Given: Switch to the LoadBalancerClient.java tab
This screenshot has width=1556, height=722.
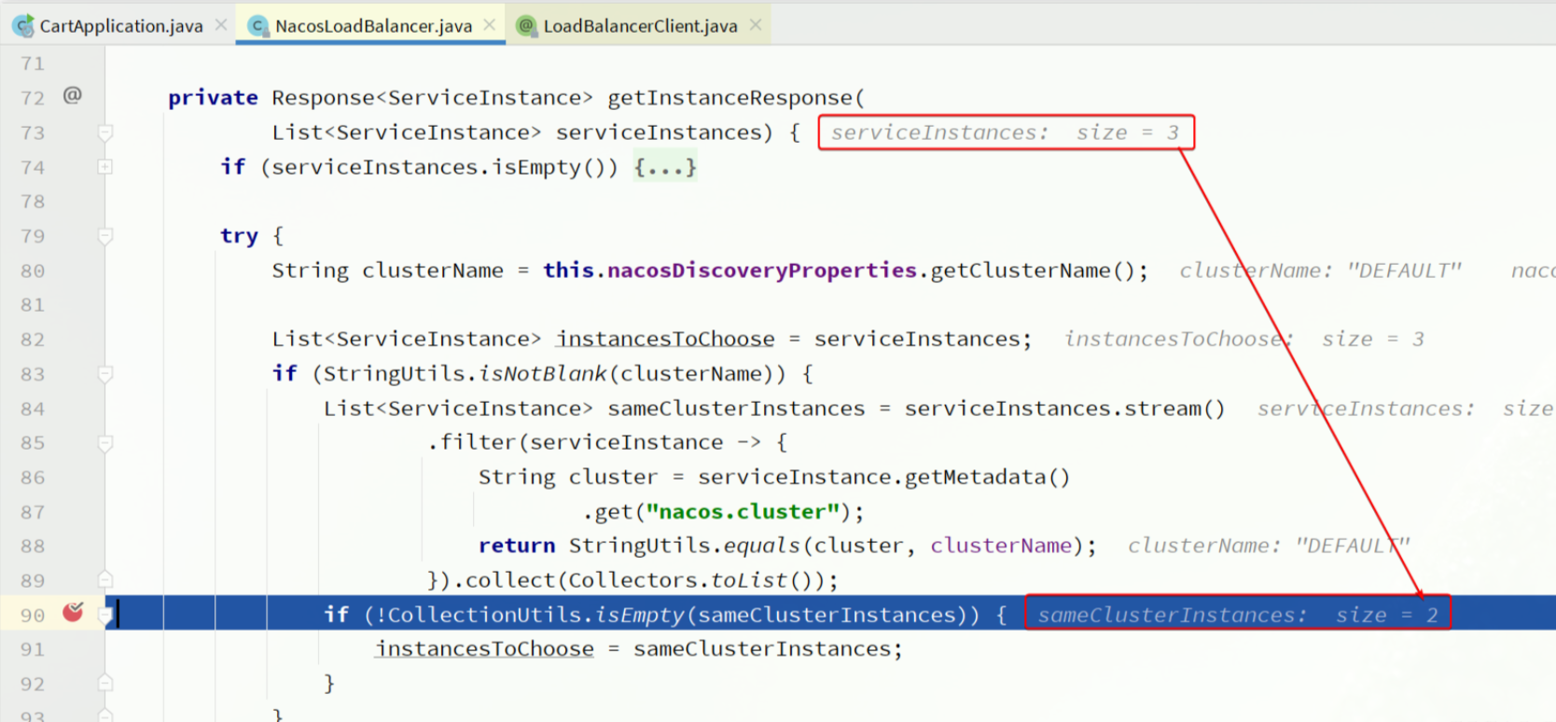Looking at the screenshot, I should pyautogui.click(x=640, y=26).
